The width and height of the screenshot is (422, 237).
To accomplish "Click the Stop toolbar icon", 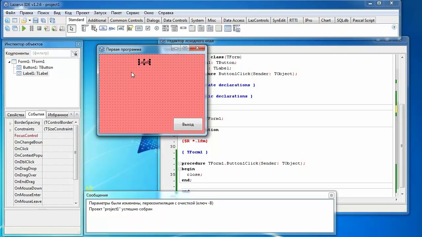I will coord(39,29).
